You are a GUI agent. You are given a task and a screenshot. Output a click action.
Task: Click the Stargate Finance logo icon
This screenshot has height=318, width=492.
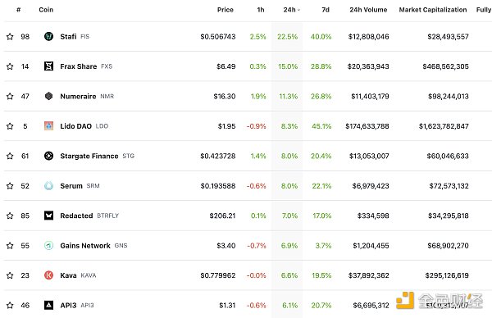[x=48, y=156]
